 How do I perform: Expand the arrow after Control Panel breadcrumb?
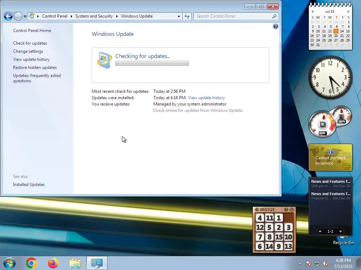click(71, 16)
